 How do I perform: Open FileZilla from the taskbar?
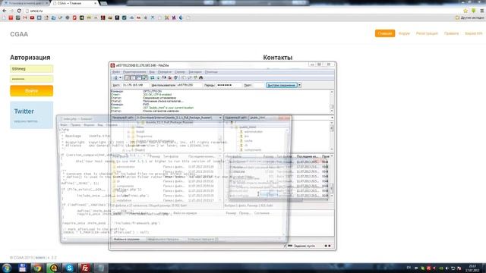pos(85,268)
